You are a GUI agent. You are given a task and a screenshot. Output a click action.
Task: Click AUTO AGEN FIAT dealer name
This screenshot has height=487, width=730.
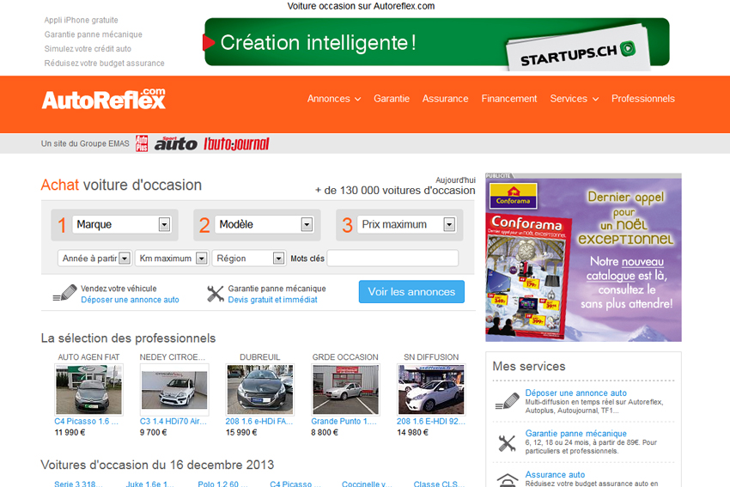88,357
